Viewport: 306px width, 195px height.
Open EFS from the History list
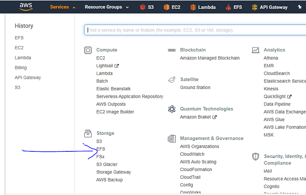(19, 38)
